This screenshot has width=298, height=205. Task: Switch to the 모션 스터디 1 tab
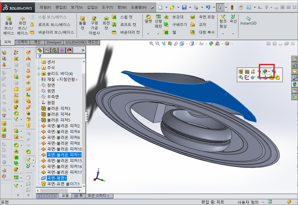(98, 196)
